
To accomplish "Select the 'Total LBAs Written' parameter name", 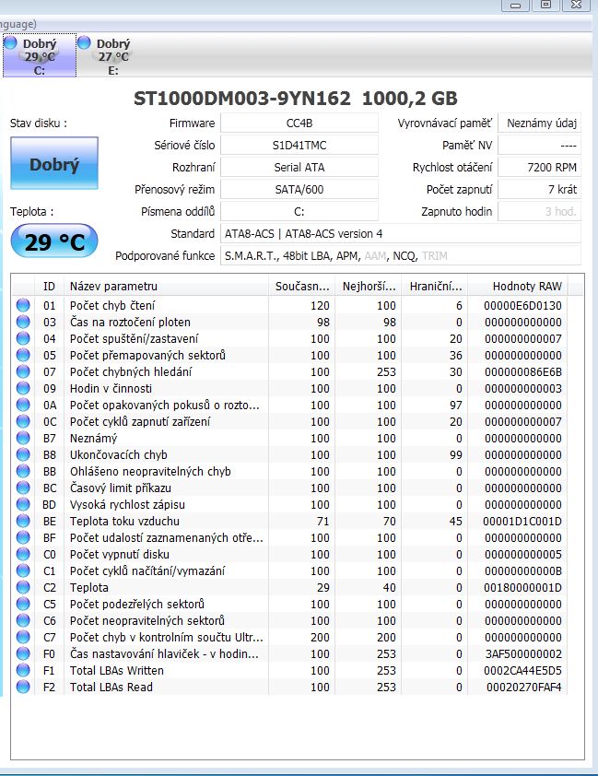I will tap(117, 670).
